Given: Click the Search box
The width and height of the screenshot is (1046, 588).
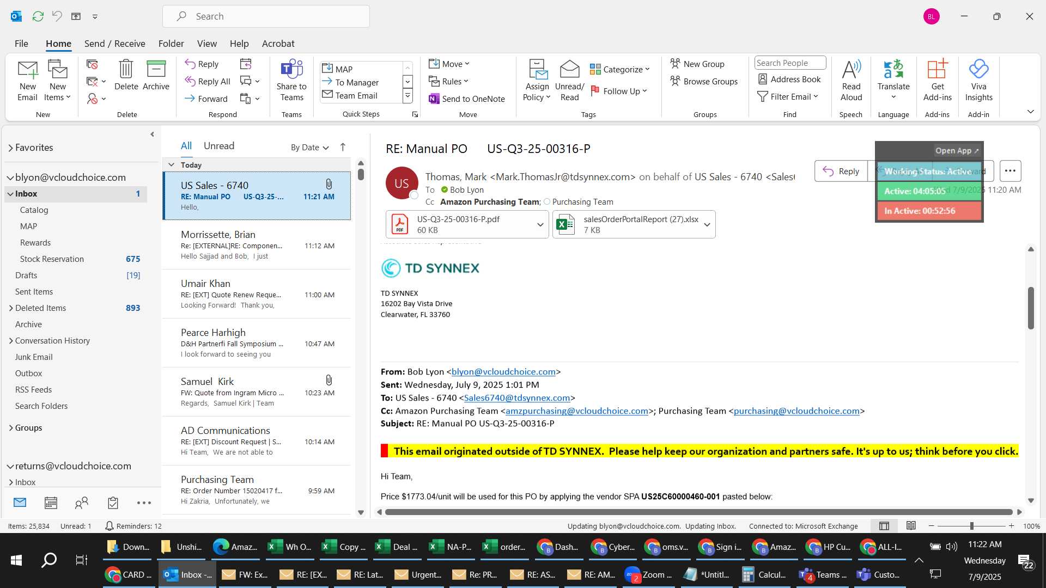Looking at the screenshot, I should [266, 16].
